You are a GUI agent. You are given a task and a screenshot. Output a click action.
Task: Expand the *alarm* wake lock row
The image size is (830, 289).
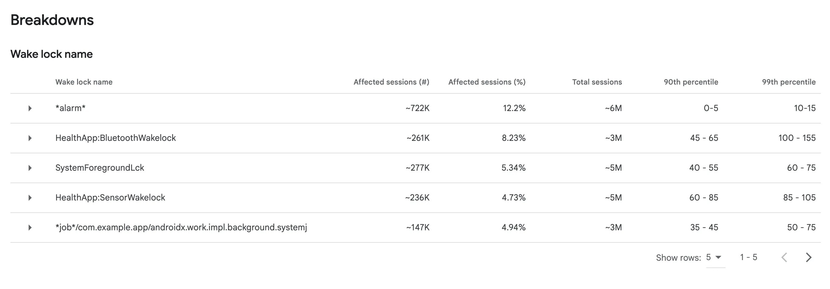point(30,108)
